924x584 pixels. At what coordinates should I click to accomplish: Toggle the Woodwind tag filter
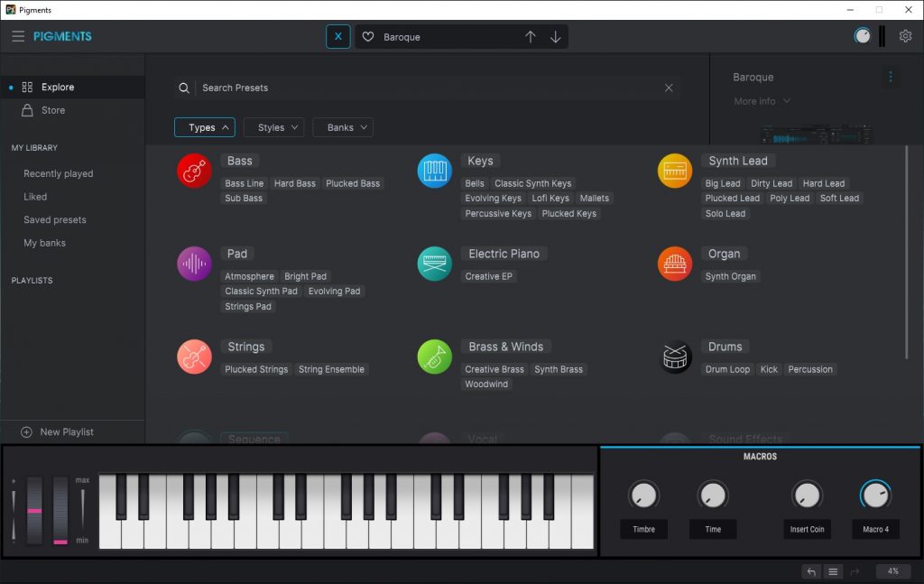pos(486,385)
